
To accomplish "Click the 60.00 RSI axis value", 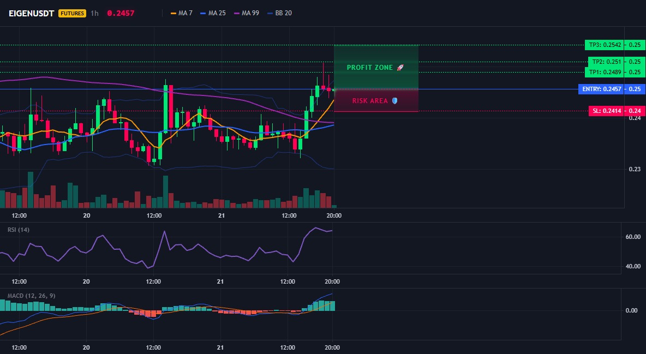I will tap(633, 237).
